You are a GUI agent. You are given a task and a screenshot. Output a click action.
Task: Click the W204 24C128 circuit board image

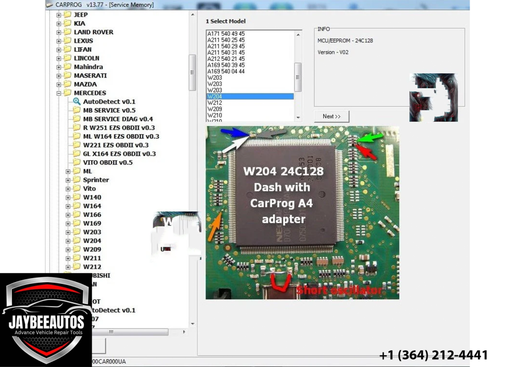pyautogui.click(x=302, y=212)
